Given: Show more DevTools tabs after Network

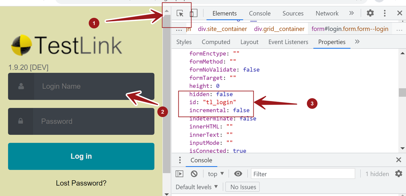Looking at the screenshot, I should click(352, 13).
